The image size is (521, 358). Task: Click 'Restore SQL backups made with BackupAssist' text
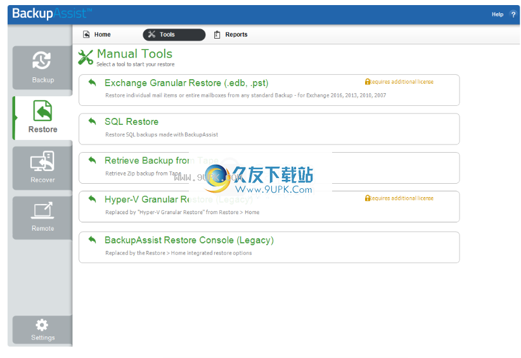(x=162, y=134)
